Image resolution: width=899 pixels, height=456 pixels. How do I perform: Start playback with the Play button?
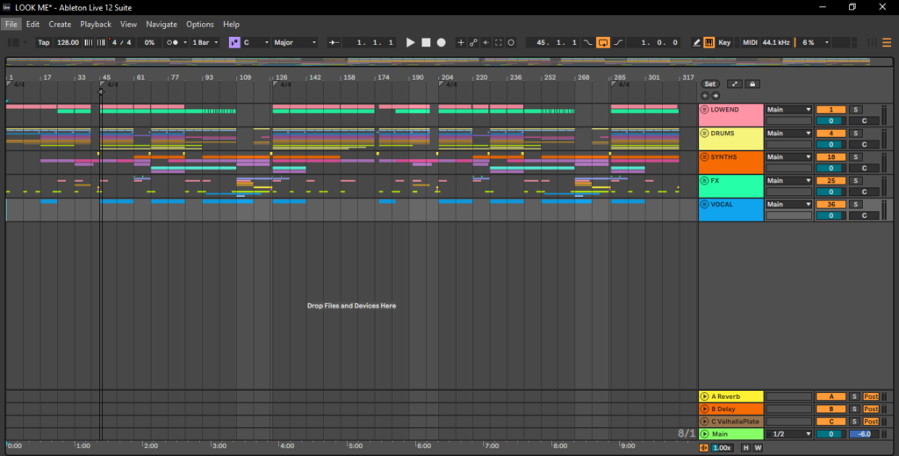tap(410, 42)
